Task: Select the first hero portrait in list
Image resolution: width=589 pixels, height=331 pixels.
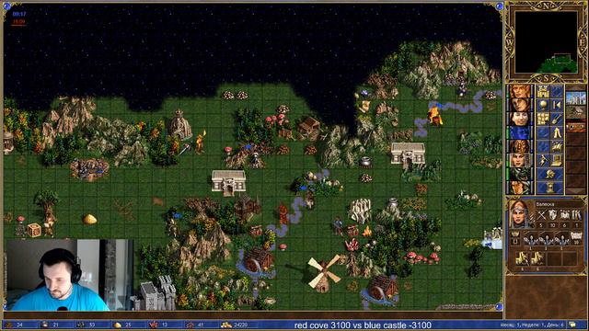Action: pos(520,91)
